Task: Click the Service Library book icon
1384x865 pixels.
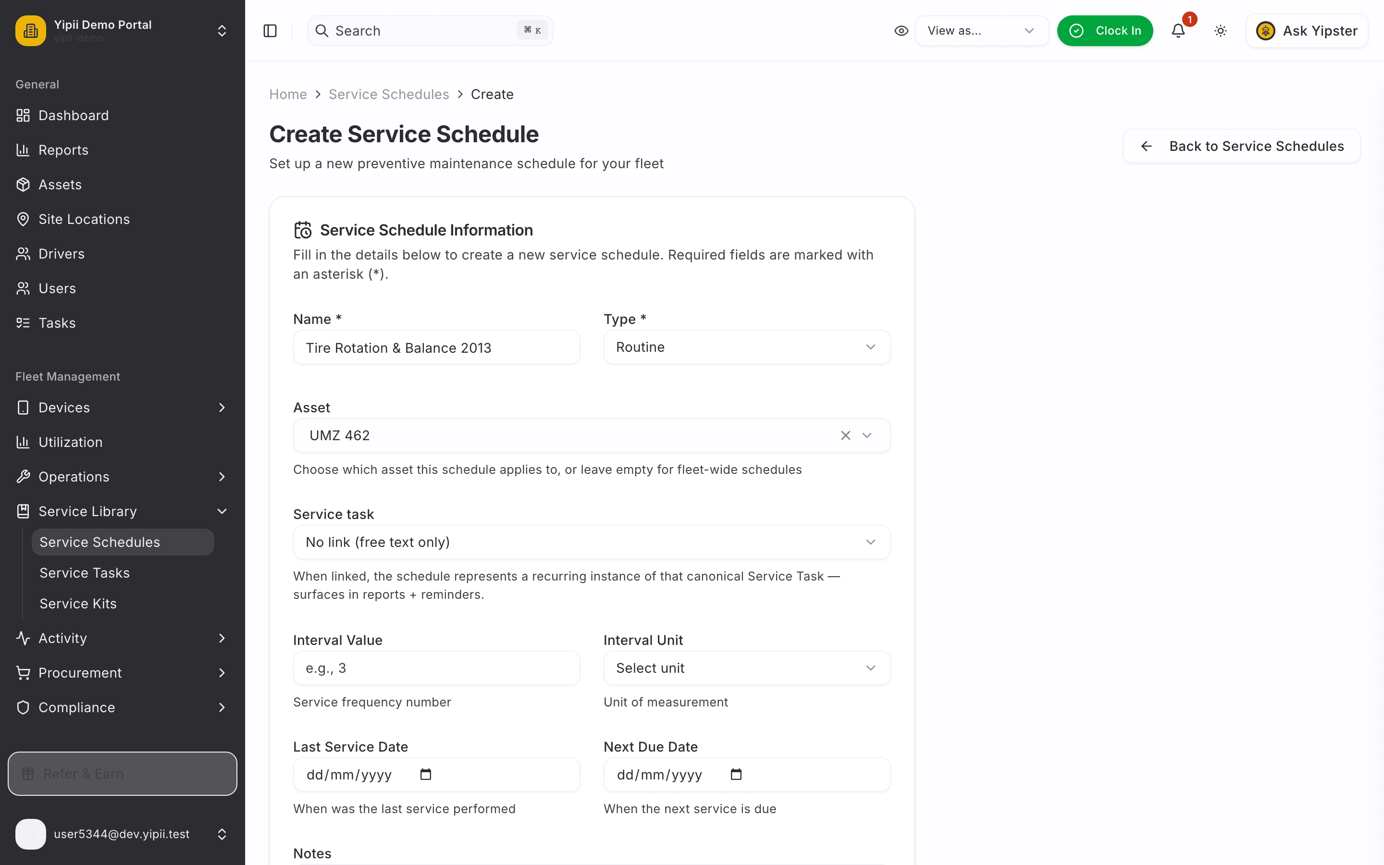Action: (x=23, y=511)
